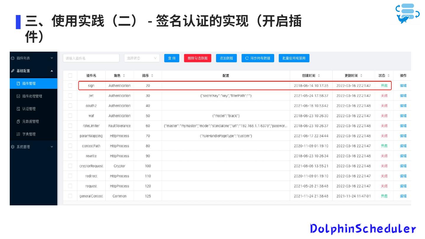The width and height of the screenshot is (425, 239).
Task: Click the 插件处理管理 sidebar icon
Action: (x=18, y=96)
